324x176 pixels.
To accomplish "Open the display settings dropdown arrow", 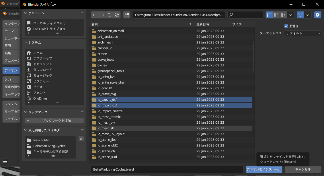I will (290, 15).
